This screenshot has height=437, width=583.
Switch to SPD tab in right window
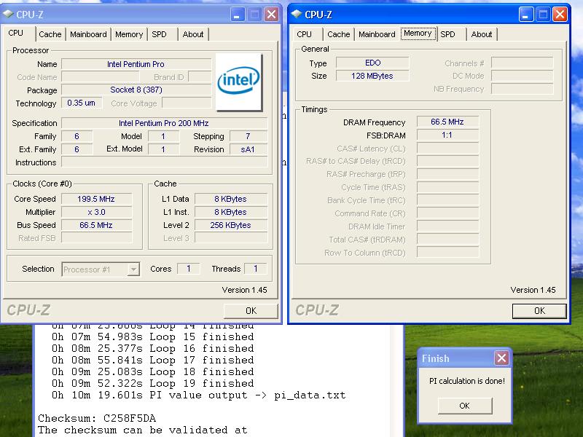(447, 34)
